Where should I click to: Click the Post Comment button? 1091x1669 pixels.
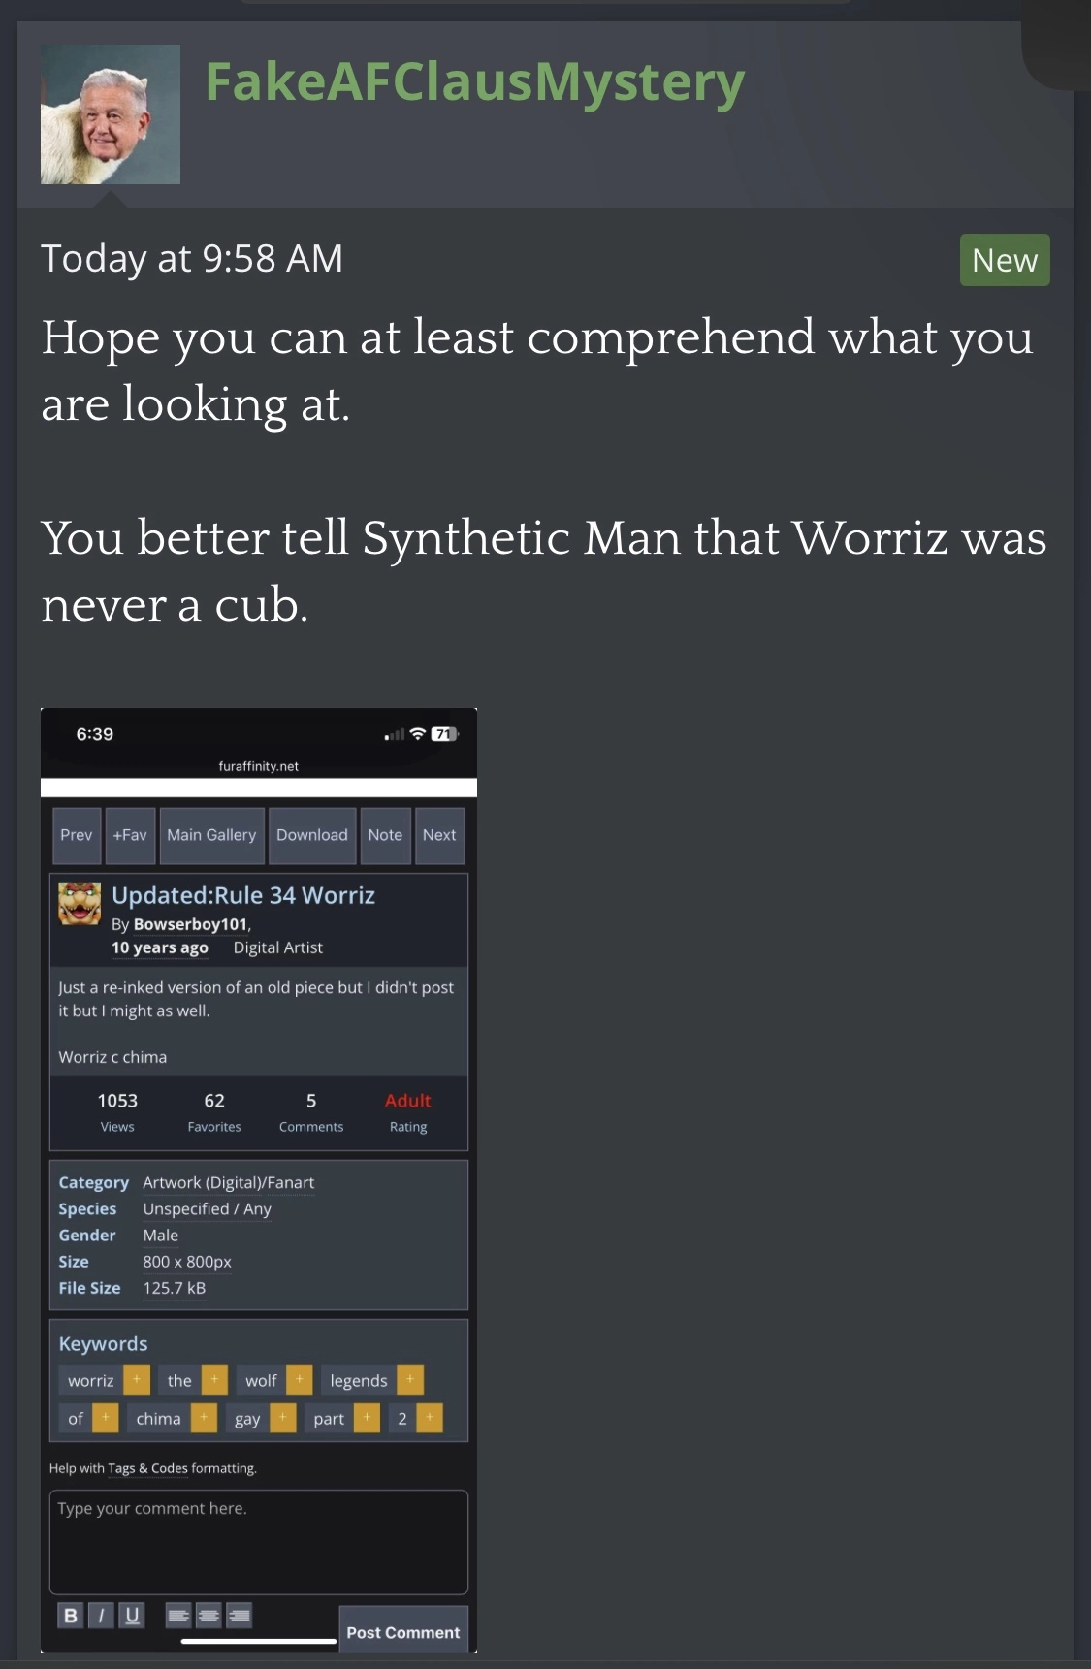pyautogui.click(x=403, y=1632)
